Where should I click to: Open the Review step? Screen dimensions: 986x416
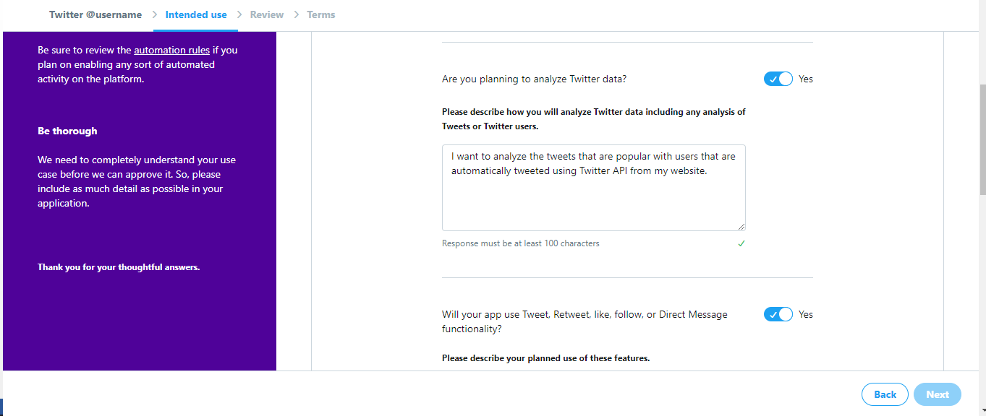pyautogui.click(x=267, y=14)
